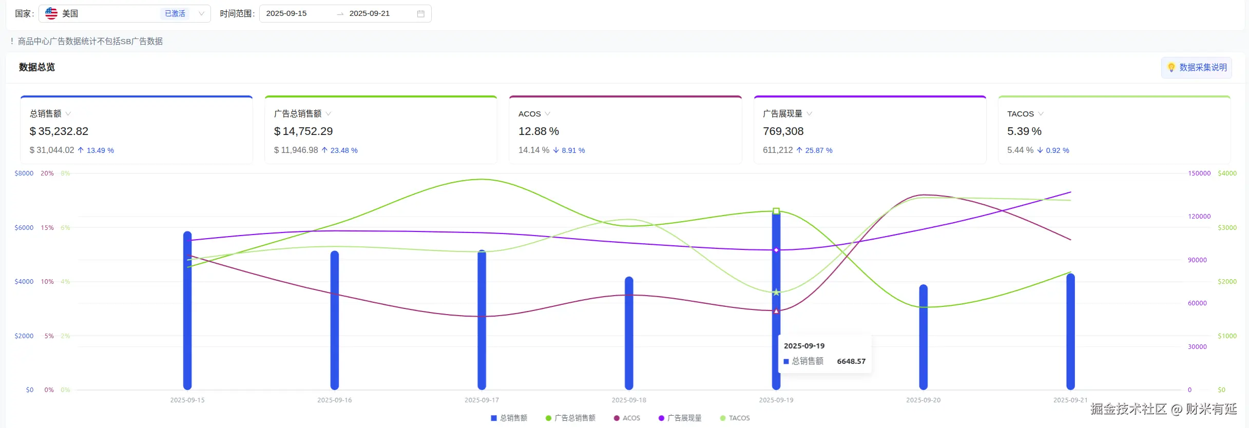
Task: Select the 广告总销售额 metric card
Action: tap(380, 130)
